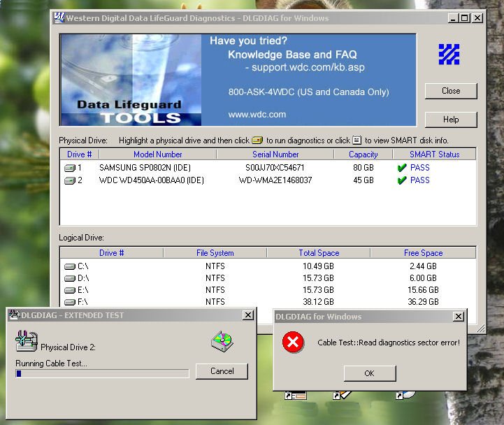The height and width of the screenshot is (425, 504).
Task: Click the Physical Drive 2 tools icon
Action: (x=27, y=341)
